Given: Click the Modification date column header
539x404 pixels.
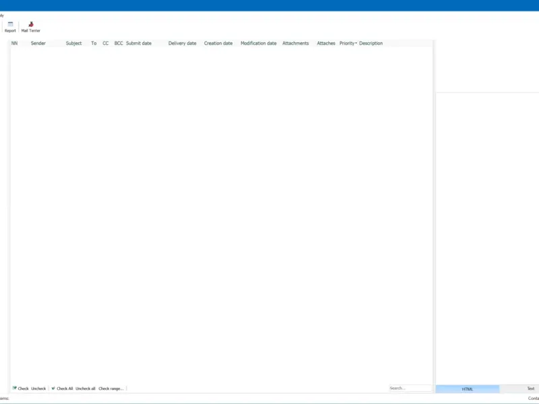Looking at the screenshot, I should (259, 43).
